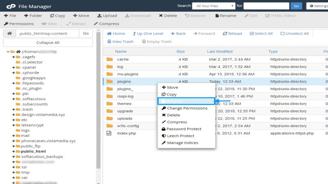Collapse the /home root tree node
Screen dimensions: 328x184
(8, 52)
